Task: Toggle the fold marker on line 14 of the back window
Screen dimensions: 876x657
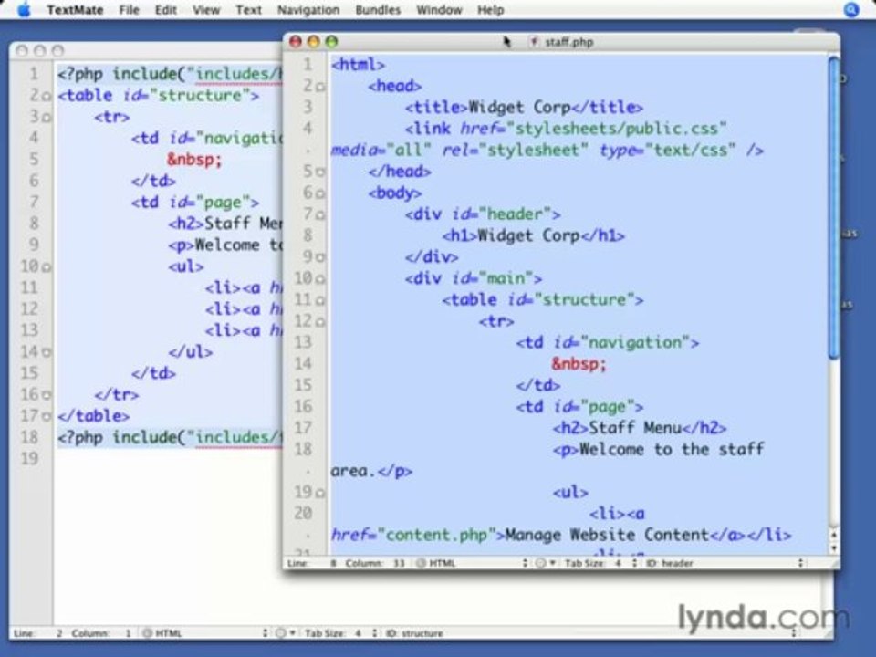Action: tap(47, 352)
